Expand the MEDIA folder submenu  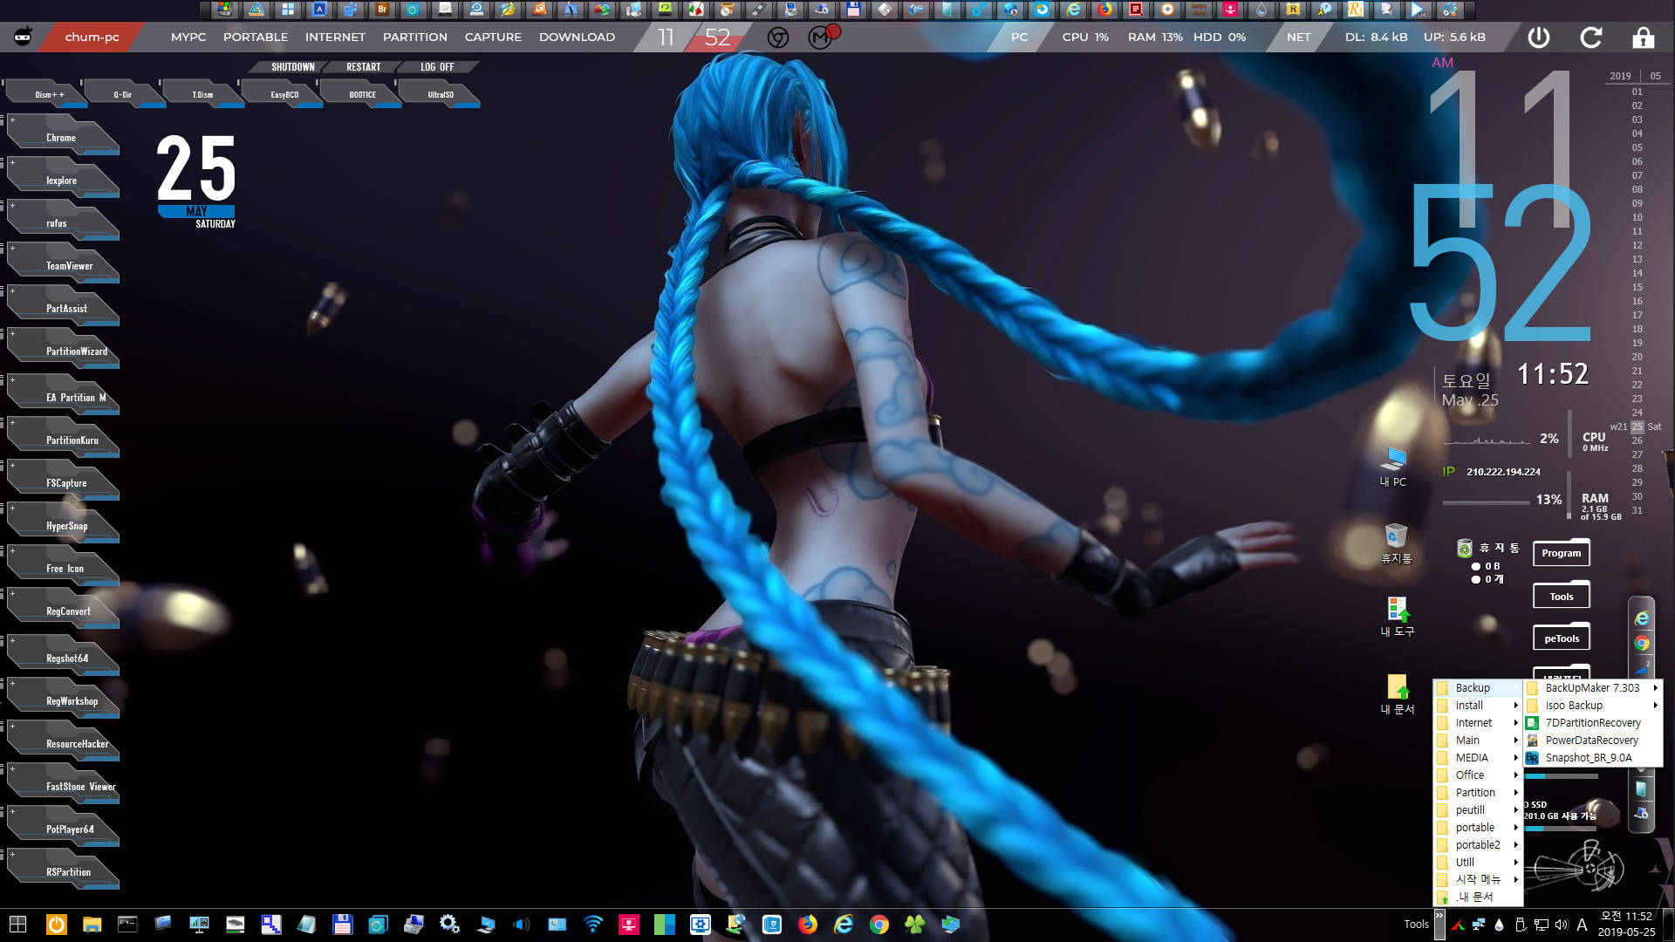pyautogui.click(x=1478, y=758)
